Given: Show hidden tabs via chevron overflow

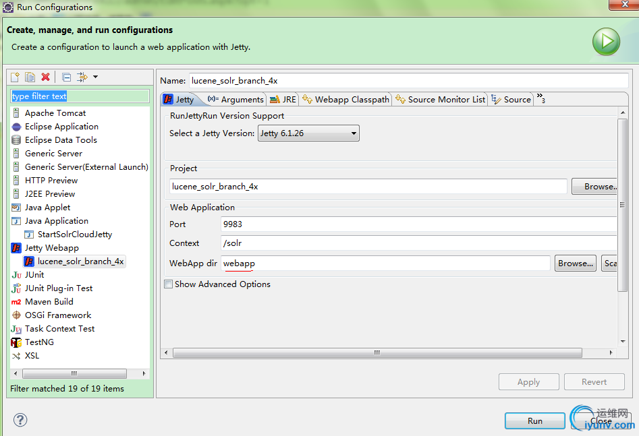Looking at the screenshot, I should pyautogui.click(x=540, y=98).
